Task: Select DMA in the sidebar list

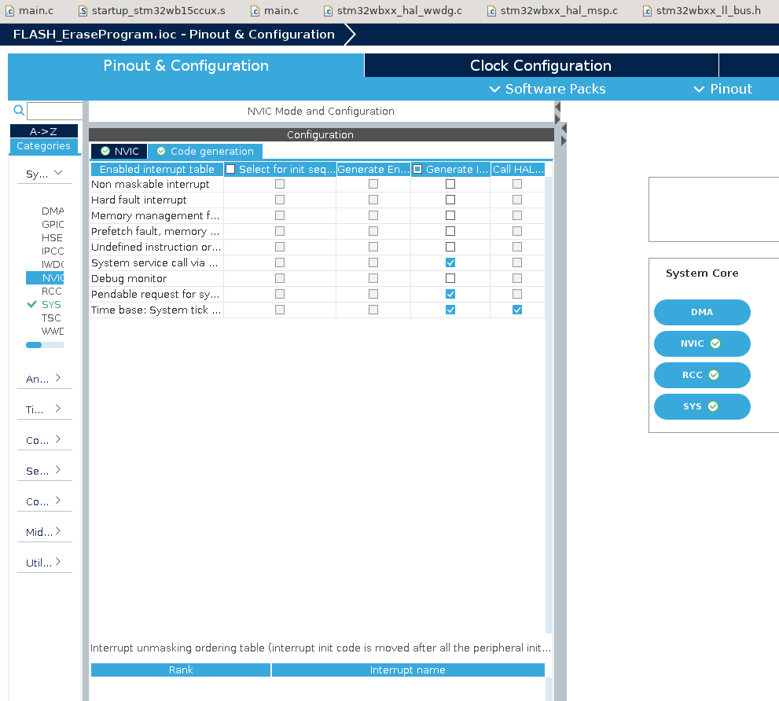Action: 53,211
